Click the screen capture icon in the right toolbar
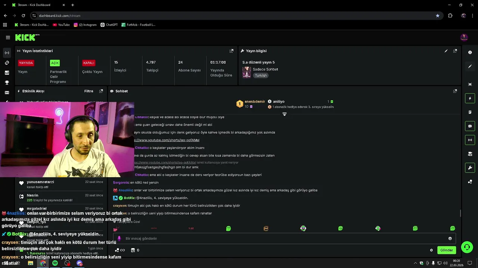478x268 pixels. pyautogui.click(x=470, y=84)
